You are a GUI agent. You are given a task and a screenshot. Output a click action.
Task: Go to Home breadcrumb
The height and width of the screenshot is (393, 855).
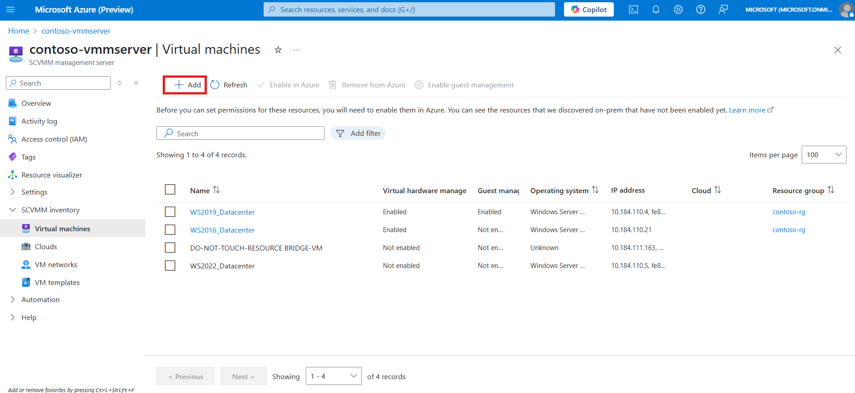click(x=18, y=31)
